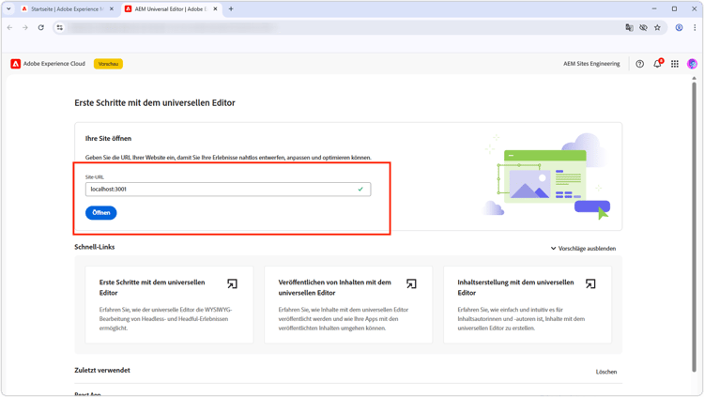
Task: Open 'Veröffentlichen von Inhalten' card title
Action: 334,287
